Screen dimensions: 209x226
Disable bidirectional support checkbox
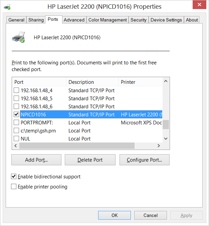14,177
